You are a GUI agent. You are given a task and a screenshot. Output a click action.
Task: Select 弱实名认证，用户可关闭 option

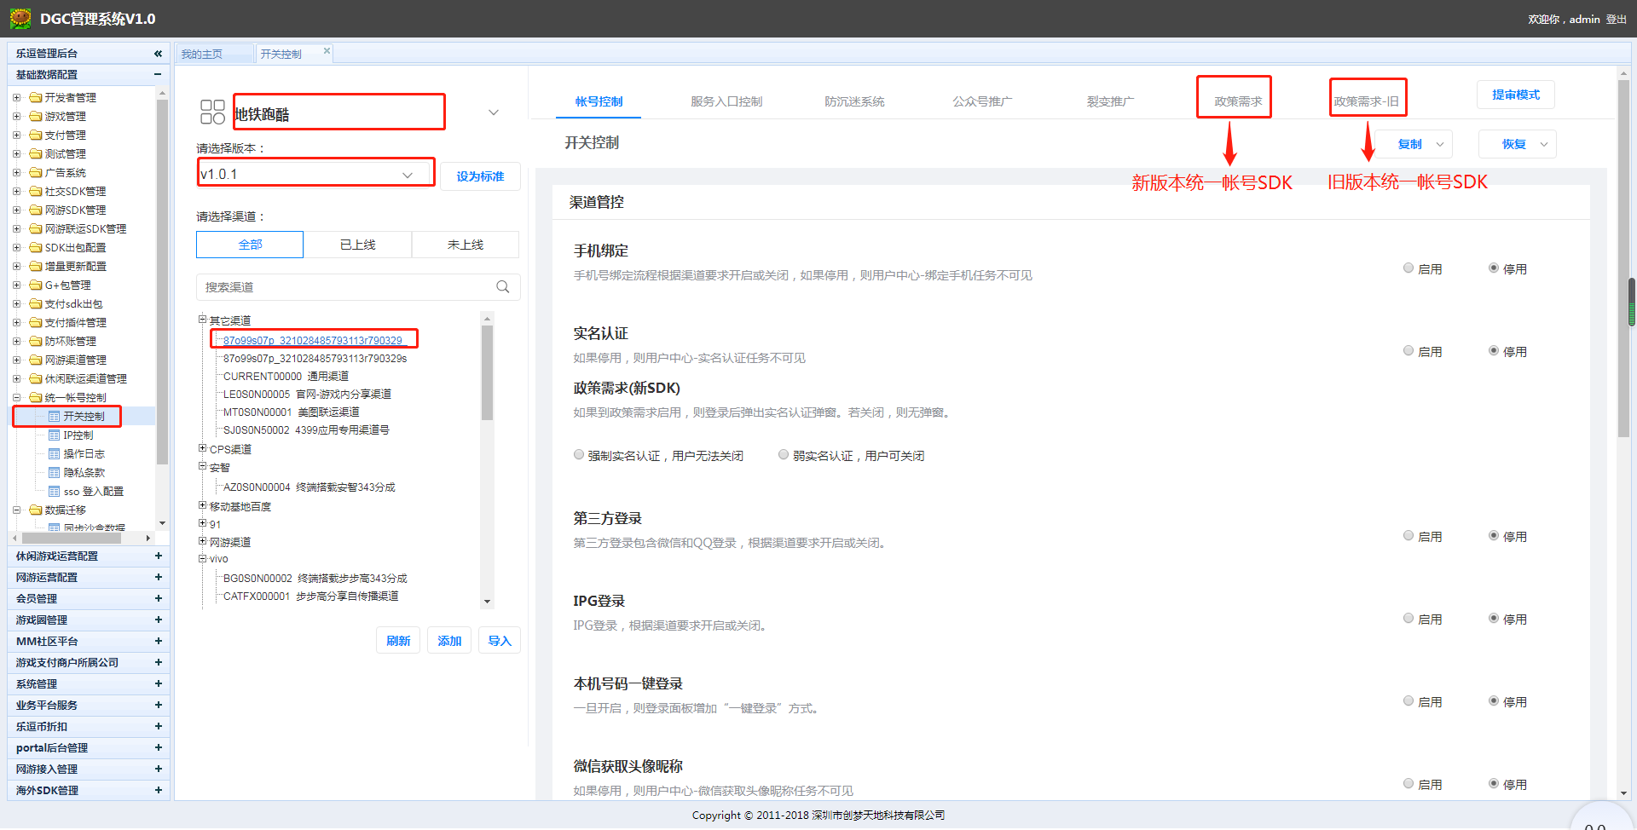pos(784,454)
